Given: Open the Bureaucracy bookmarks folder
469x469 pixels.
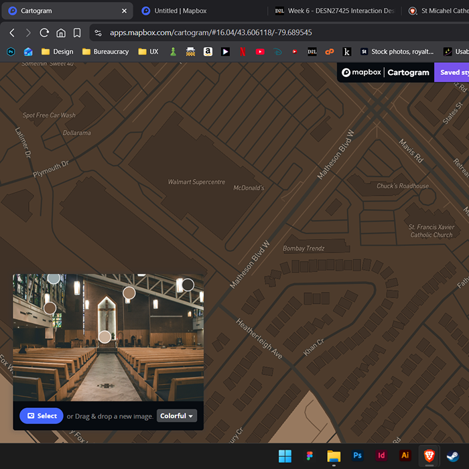Looking at the screenshot, I should click(106, 52).
